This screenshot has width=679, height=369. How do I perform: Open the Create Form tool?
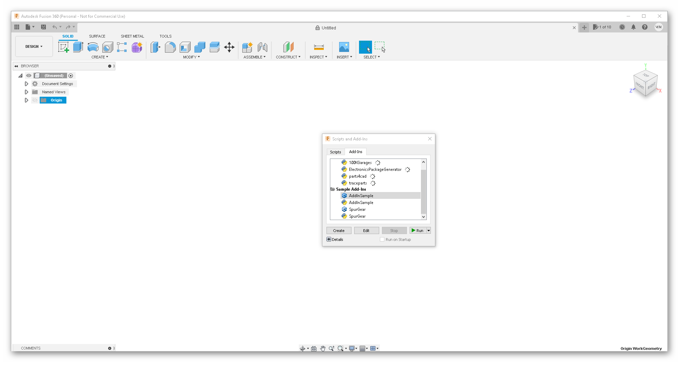click(x=137, y=47)
